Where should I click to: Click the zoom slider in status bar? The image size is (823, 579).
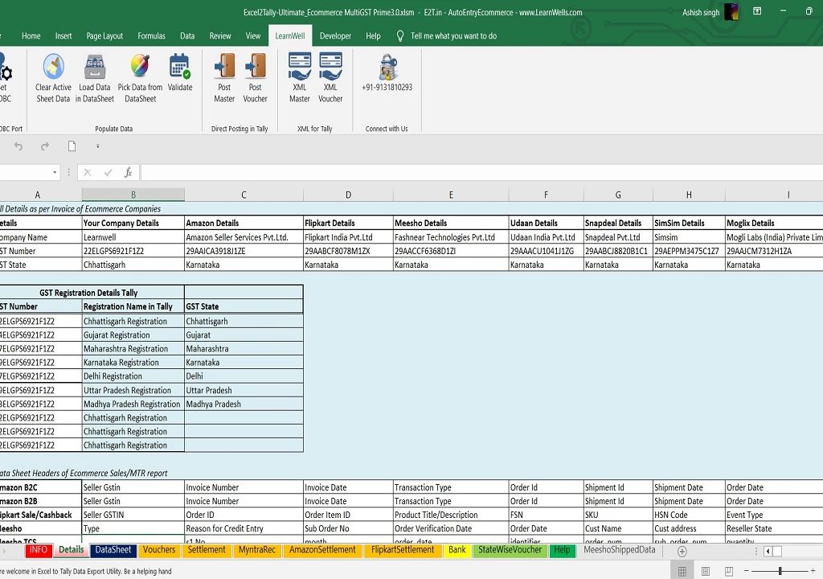pos(780,571)
